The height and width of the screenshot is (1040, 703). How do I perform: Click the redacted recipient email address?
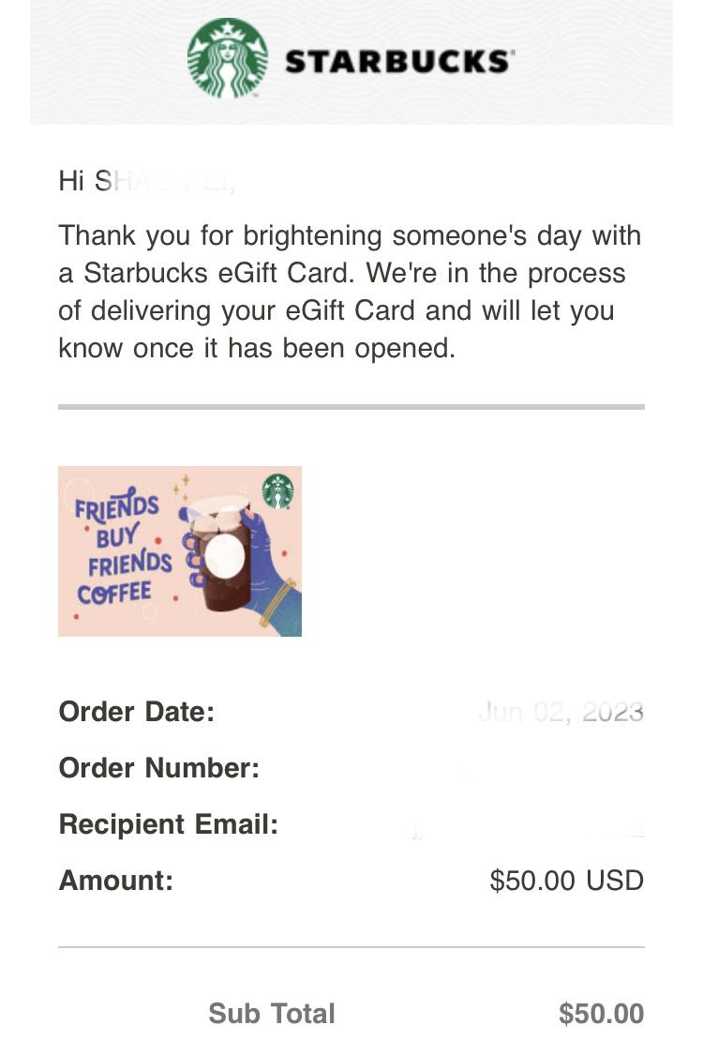tap(528, 828)
